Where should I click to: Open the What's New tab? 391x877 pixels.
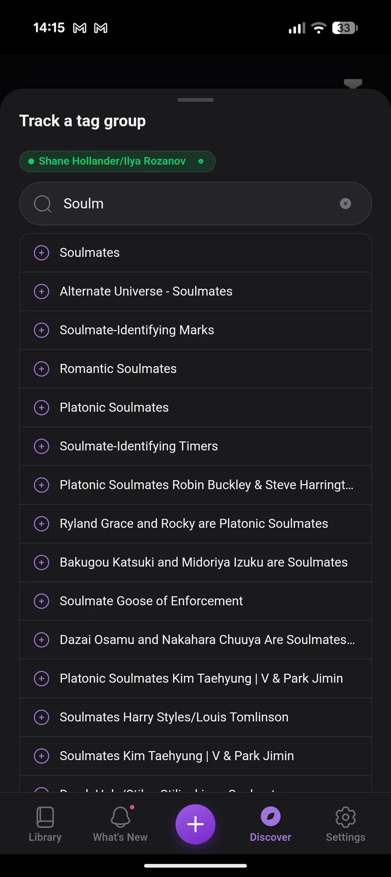point(120,824)
